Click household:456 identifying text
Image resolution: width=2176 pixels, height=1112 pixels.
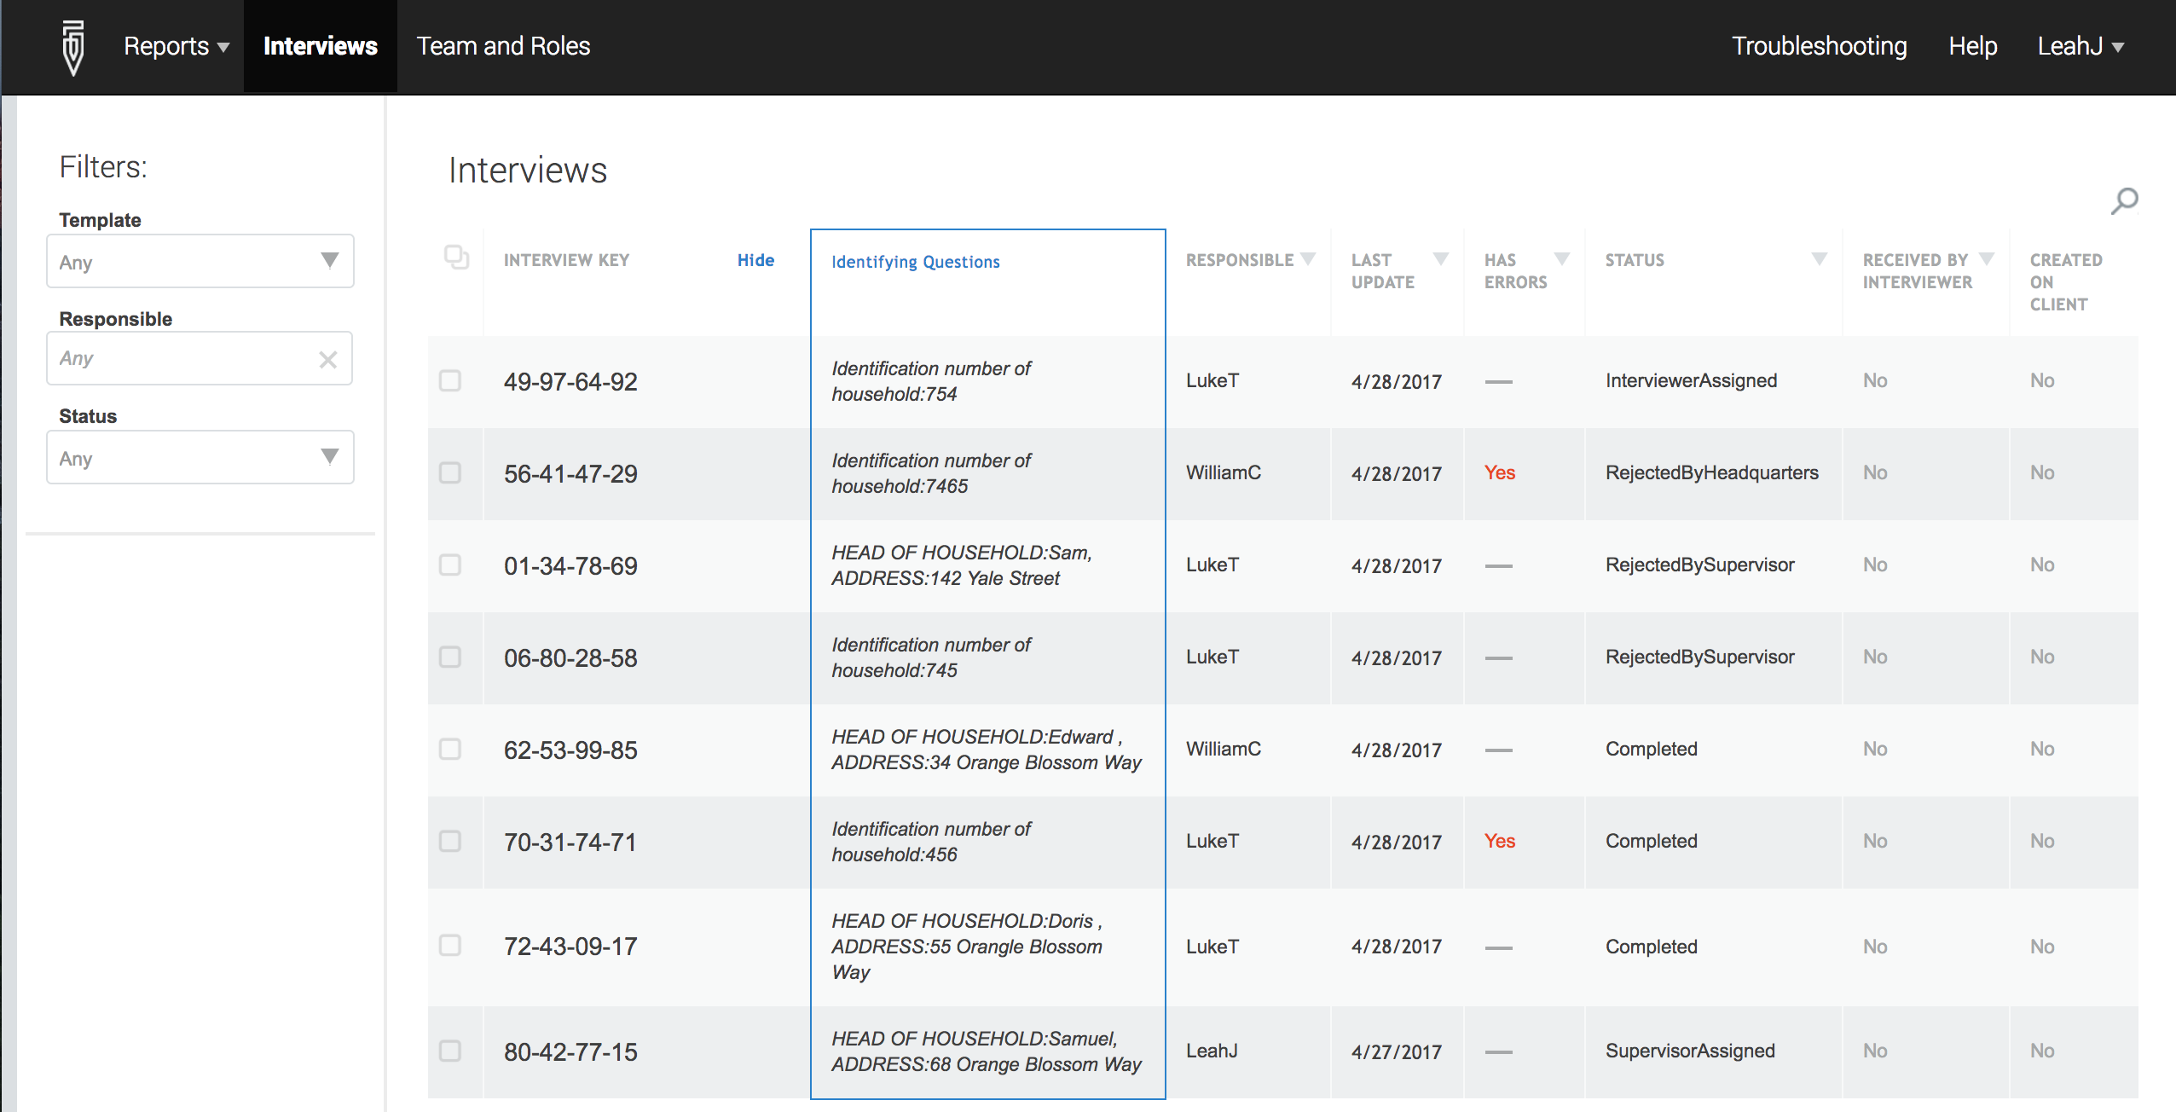coord(894,854)
